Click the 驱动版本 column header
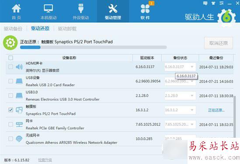The image size is (240, 164). 147,58
